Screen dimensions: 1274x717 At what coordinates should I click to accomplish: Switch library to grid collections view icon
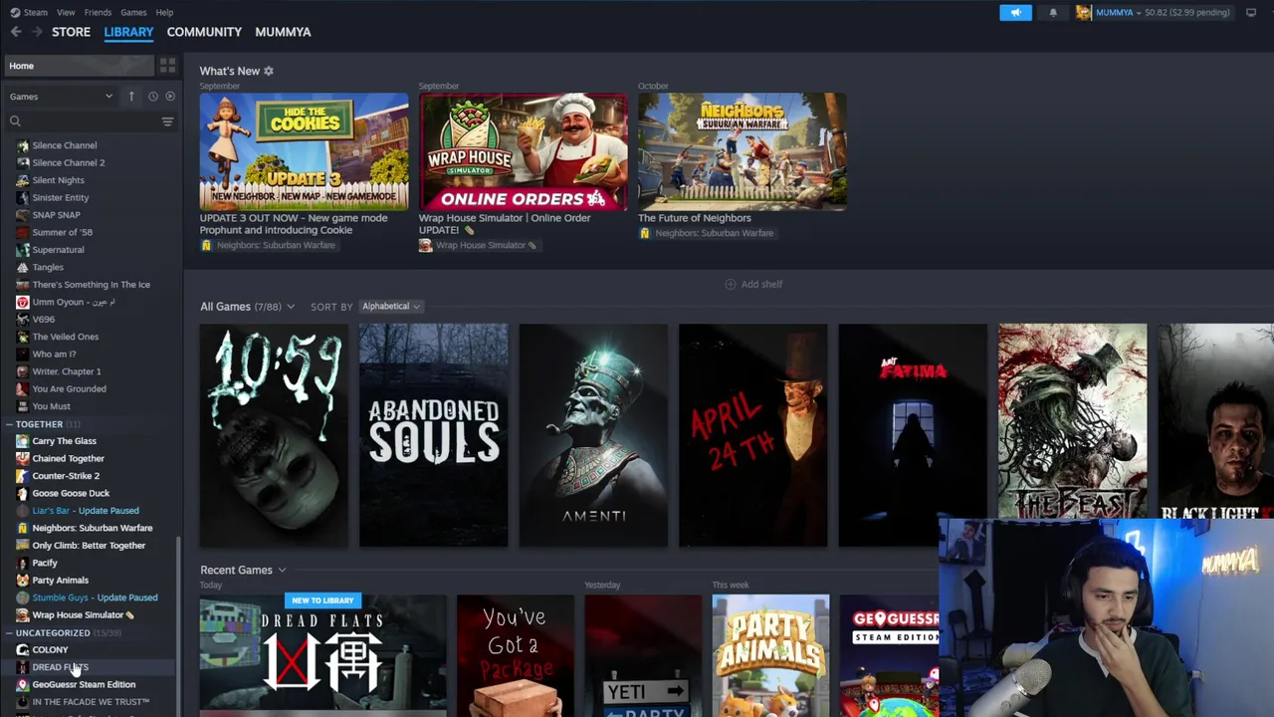click(x=167, y=66)
